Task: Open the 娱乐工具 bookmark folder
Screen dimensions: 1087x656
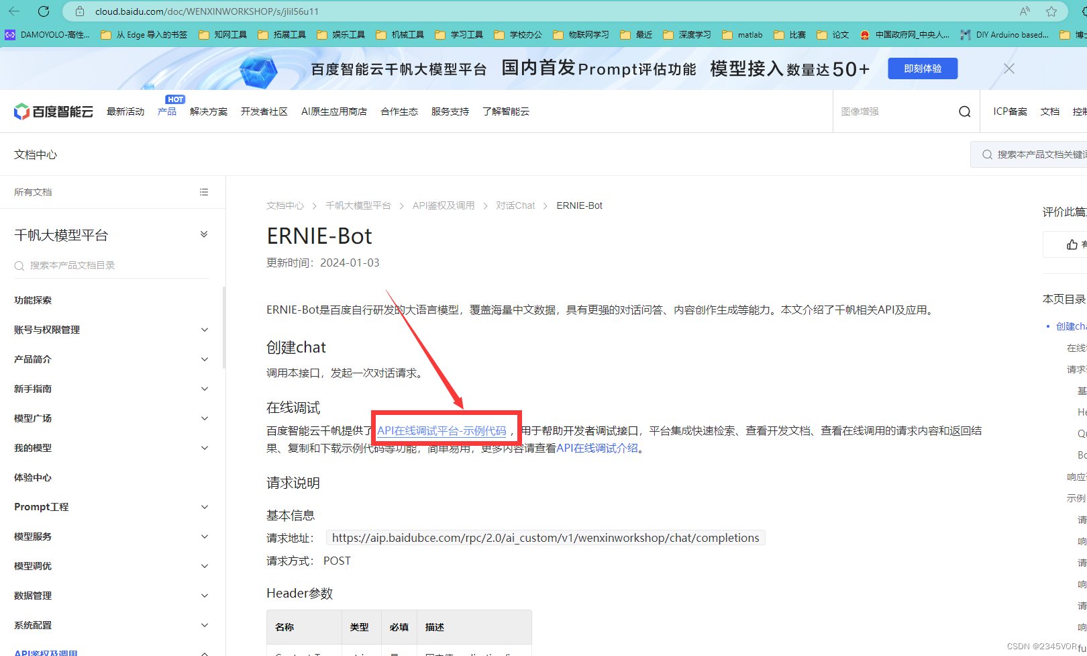Action: tap(341, 35)
